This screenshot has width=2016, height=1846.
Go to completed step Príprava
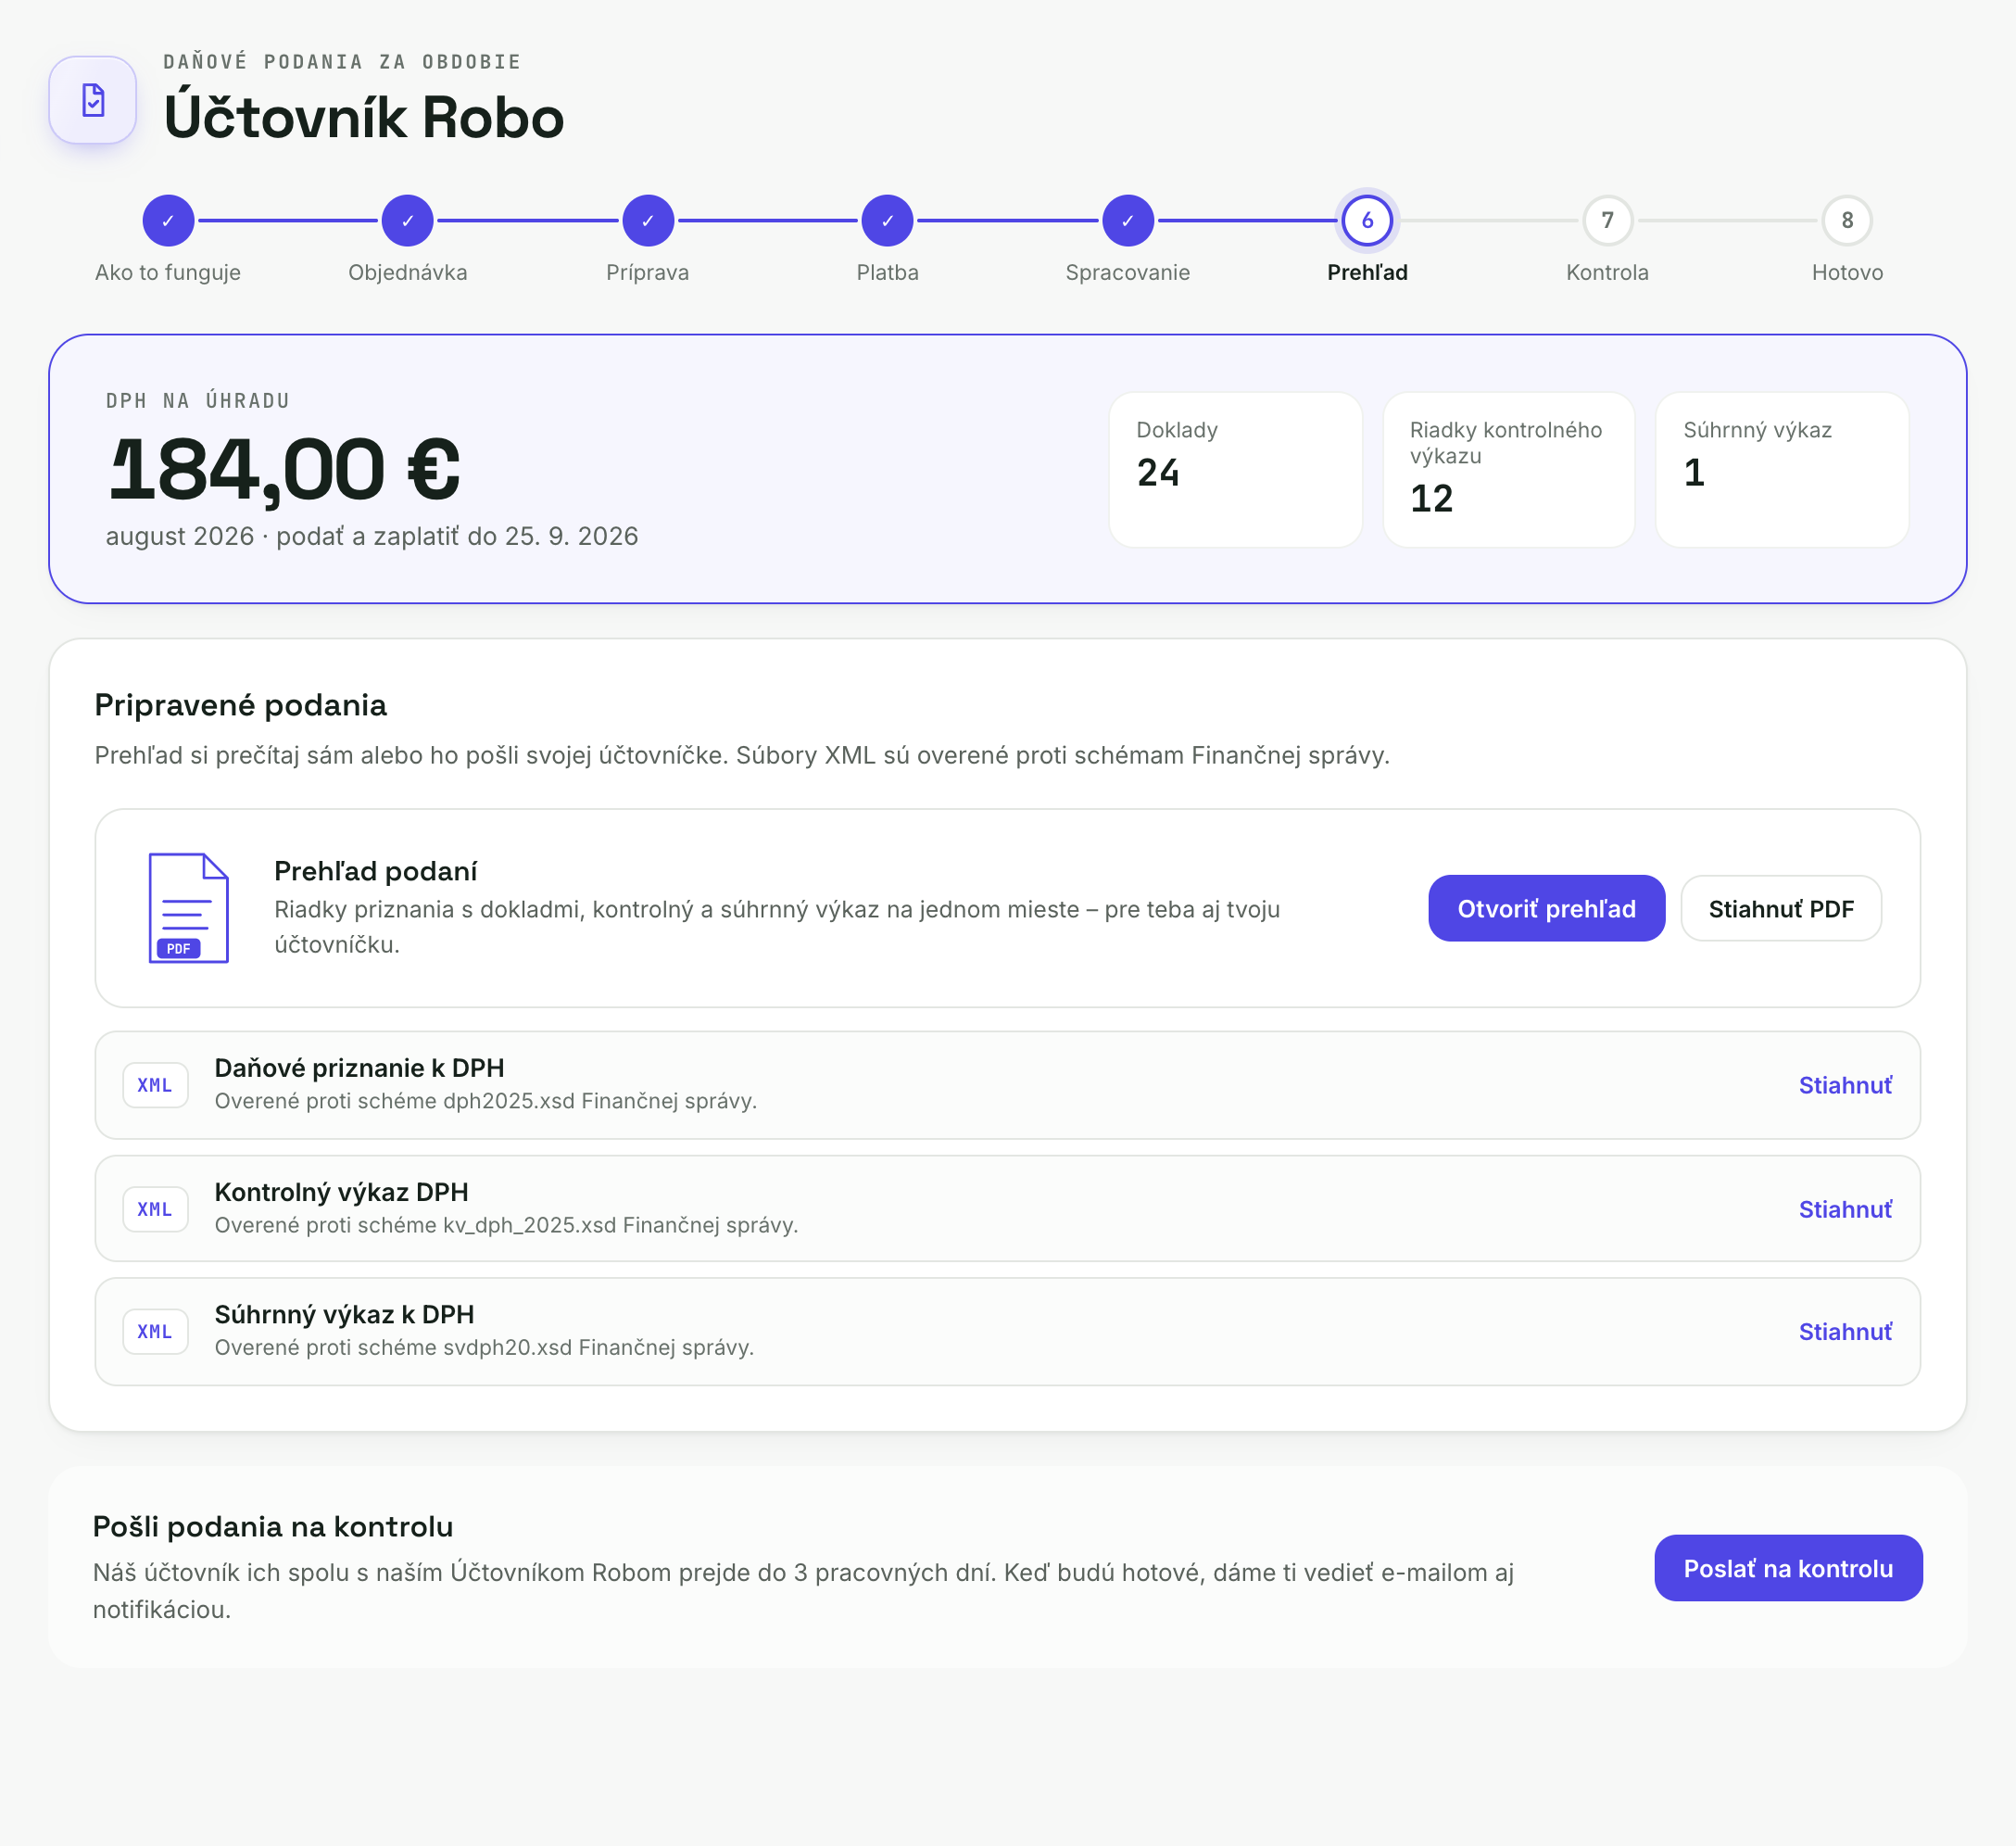coord(648,220)
